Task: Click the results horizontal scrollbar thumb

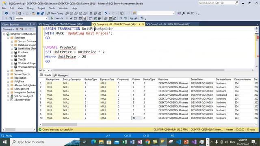Action: click(60, 125)
